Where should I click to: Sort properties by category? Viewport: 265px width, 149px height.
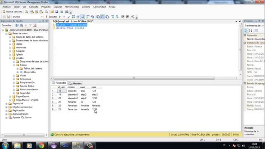point(246,31)
